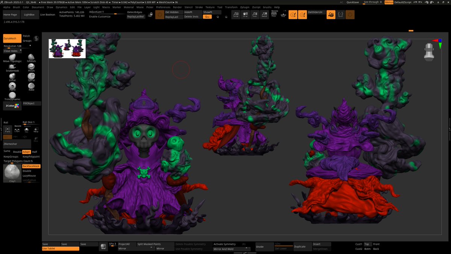Viewport: 451px width, 254px height.
Task: Toggle the Transp icon
Action: [36, 129]
